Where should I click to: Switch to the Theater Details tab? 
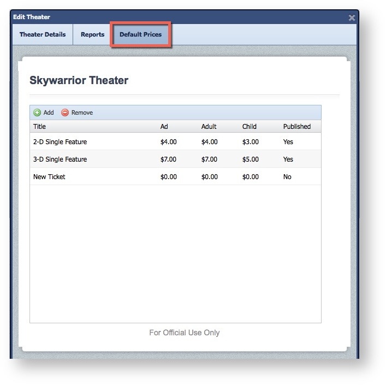tap(43, 34)
